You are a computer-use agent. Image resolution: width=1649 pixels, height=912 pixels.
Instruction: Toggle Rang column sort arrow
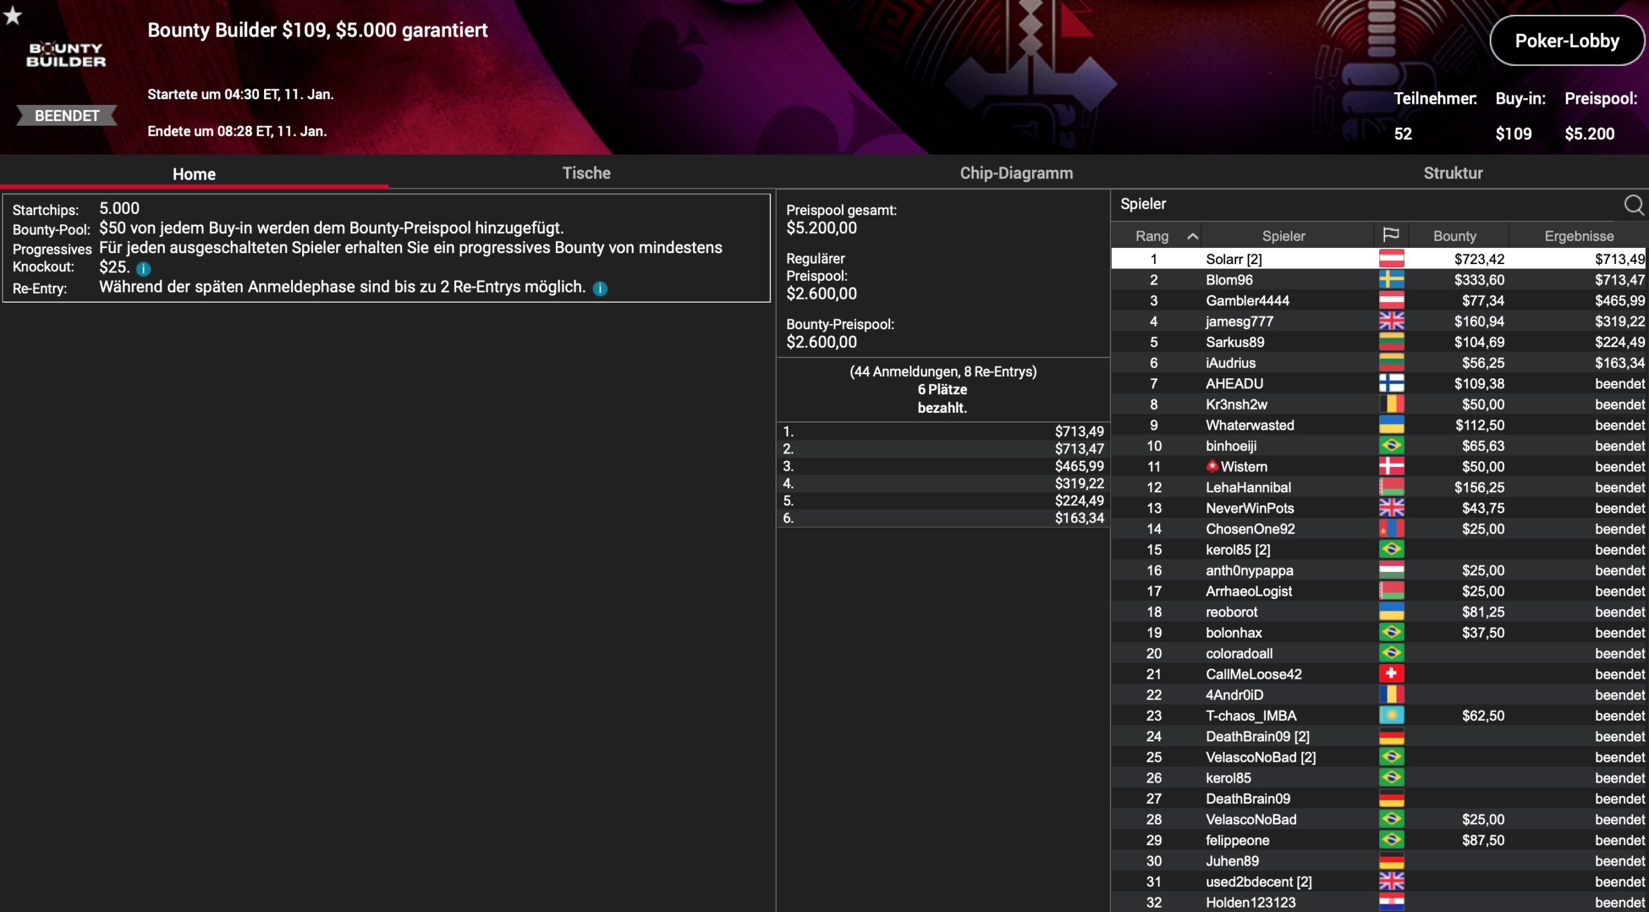(x=1192, y=236)
